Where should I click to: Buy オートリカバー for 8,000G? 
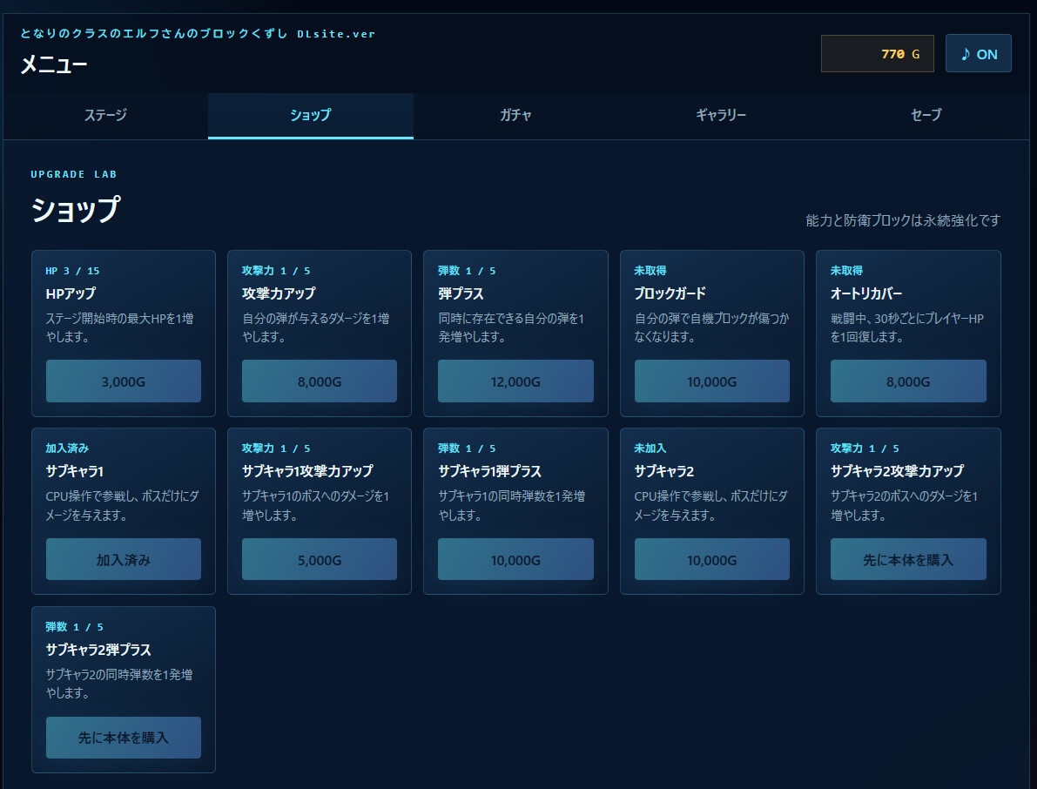click(908, 381)
